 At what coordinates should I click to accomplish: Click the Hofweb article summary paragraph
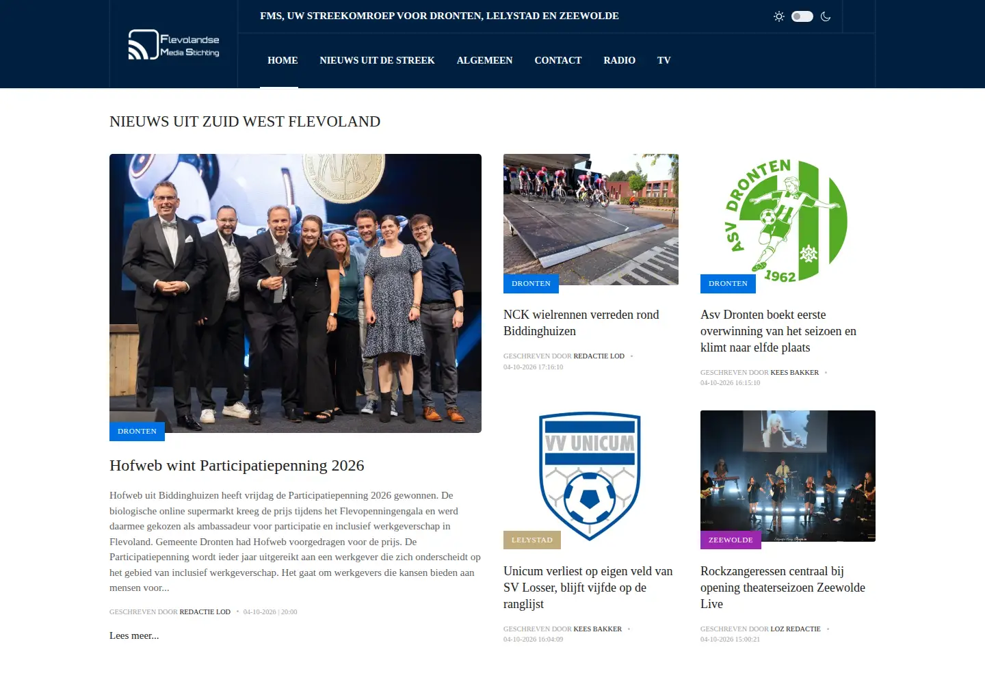point(295,541)
